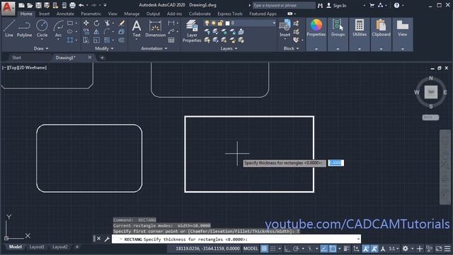Switch to the Start file tab
453x255 pixels.
pyautogui.click(x=16, y=57)
